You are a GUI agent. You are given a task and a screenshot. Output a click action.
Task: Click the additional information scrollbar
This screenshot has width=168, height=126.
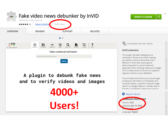point(166,103)
